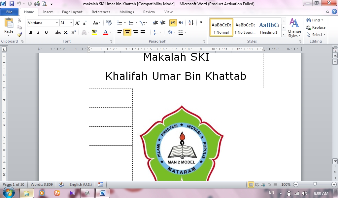338x198 pixels.
Task: Click the vertical scrollbar down arrow
Action: click(x=335, y=161)
